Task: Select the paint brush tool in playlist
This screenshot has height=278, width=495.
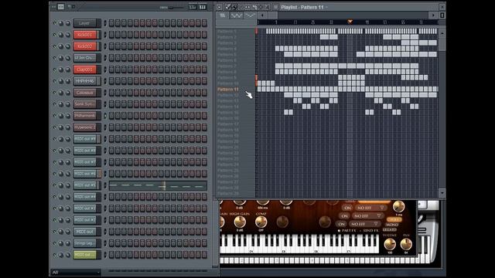Action: point(234,7)
